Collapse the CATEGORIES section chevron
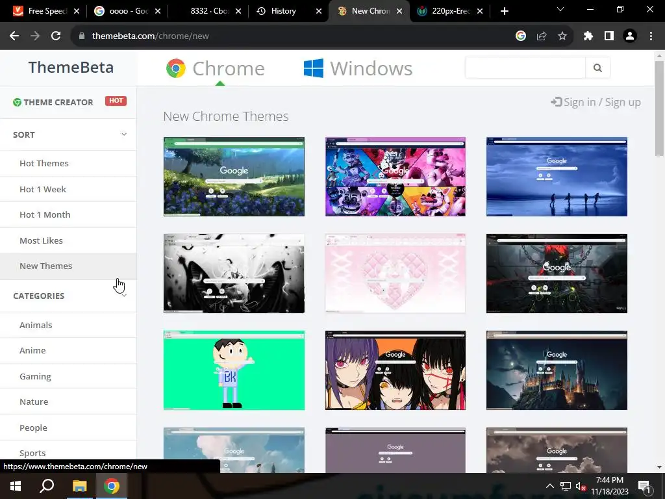This screenshot has height=499, width=665. click(124, 296)
